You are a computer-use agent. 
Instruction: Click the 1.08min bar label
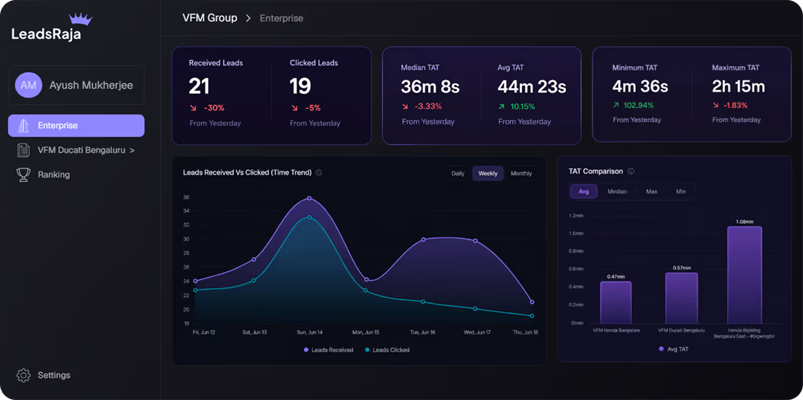[x=745, y=222]
